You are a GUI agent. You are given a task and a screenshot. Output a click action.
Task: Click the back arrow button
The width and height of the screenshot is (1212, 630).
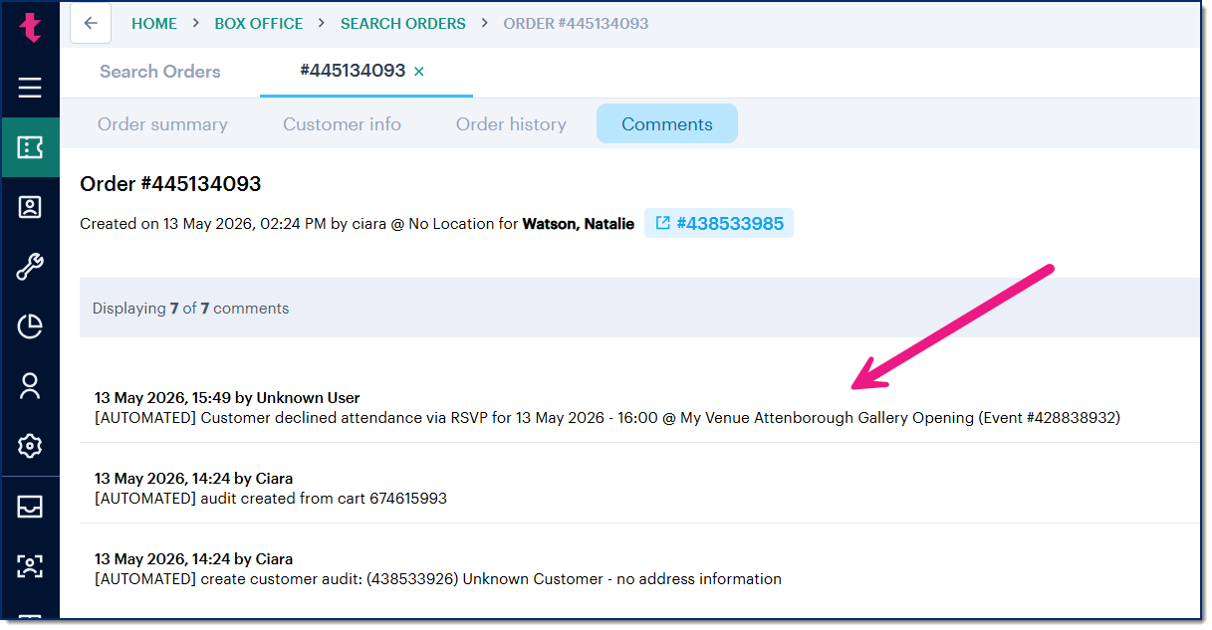(x=91, y=23)
